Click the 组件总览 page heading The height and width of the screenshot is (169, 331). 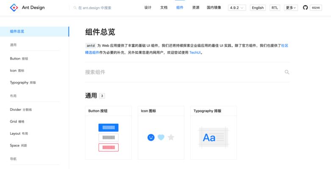100,32
